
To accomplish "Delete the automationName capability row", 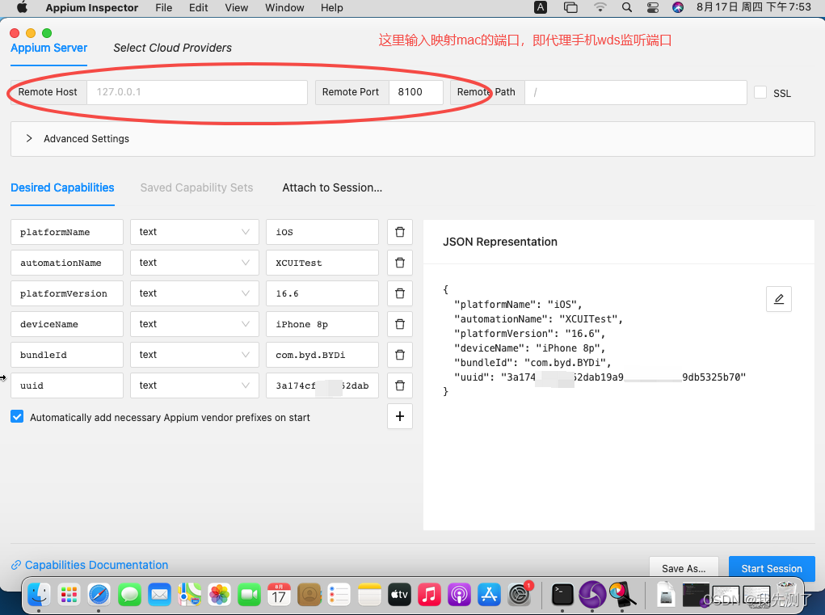I will click(399, 263).
